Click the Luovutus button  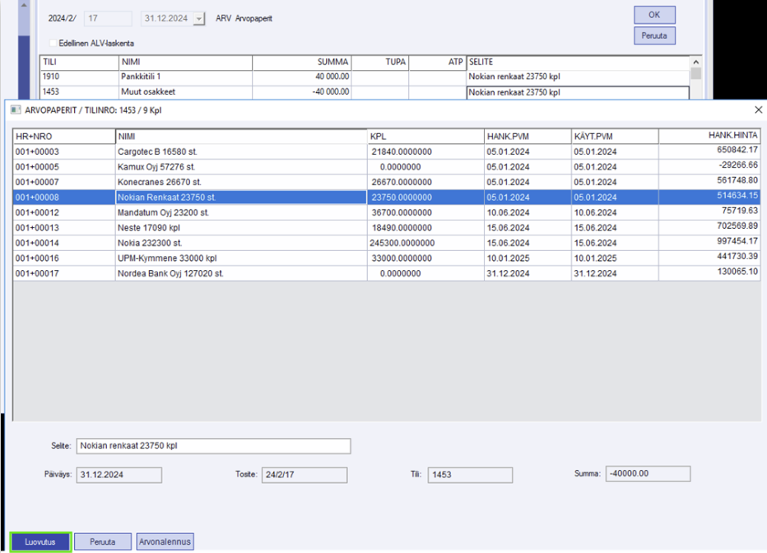point(40,541)
